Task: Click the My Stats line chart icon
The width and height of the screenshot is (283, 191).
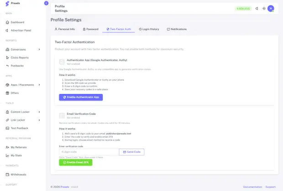Action: pyautogui.click(x=7, y=155)
